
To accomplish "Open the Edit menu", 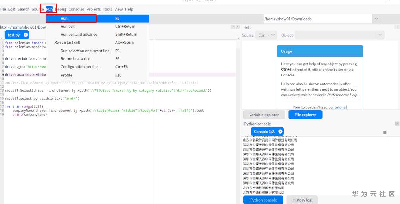I will [12, 9].
